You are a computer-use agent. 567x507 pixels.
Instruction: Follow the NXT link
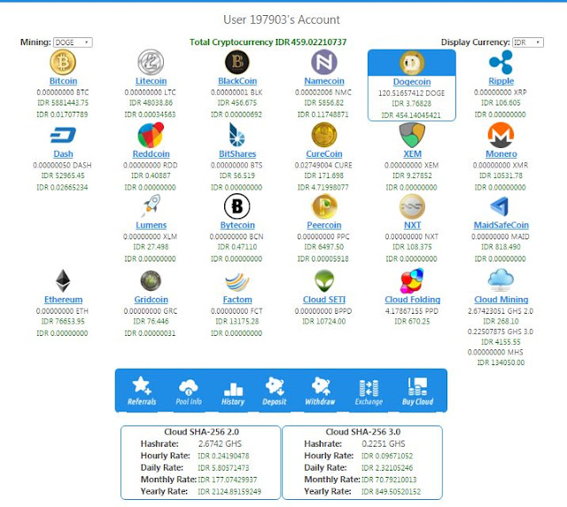(x=412, y=225)
